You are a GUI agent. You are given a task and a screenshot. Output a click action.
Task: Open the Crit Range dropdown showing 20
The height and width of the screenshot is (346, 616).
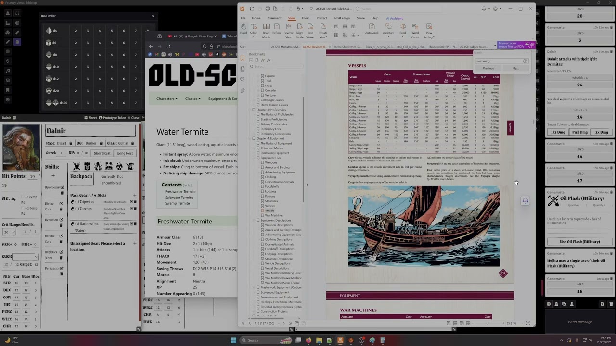point(9,232)
